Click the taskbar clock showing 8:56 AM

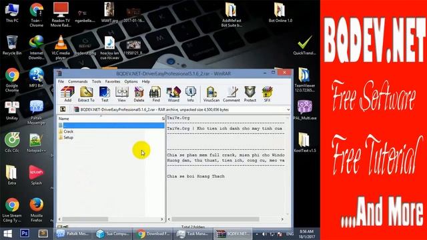click(x=307, y=234)
